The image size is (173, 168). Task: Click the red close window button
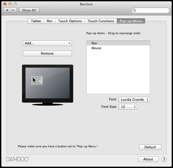click(x=5, y=4)
